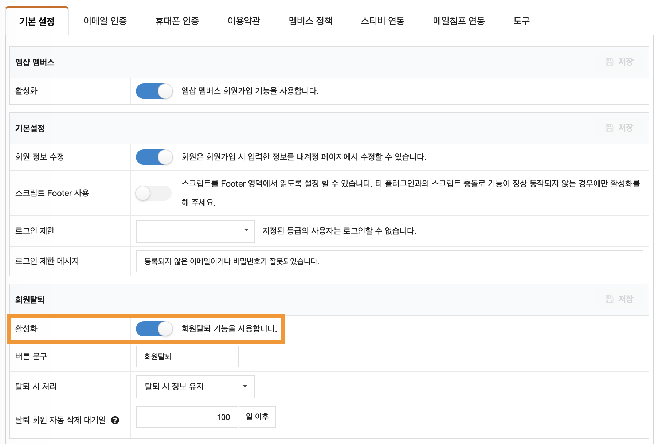
Task: Edit the 버튼 문구 field showing 회원탈퇴
Action: (x=187, y=357)
